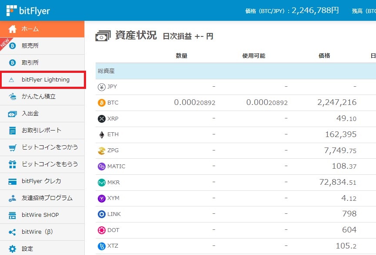Screen dimensions: 376x255
Task: Open bitFlyer クレカ menu item
Action: click(x=42, y=181)
